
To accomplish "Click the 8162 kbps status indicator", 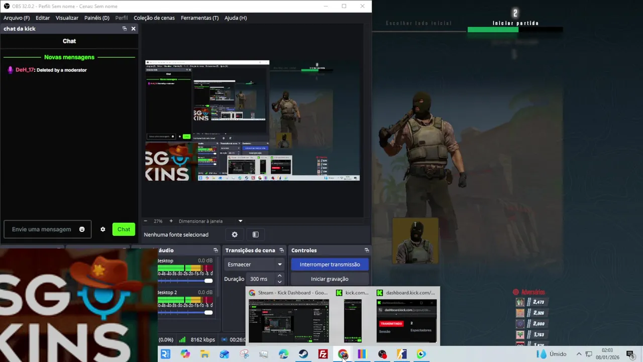I will 198,340.
